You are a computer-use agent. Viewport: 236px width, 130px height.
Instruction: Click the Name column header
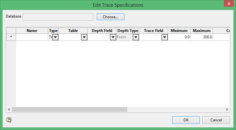click(32, 31)
